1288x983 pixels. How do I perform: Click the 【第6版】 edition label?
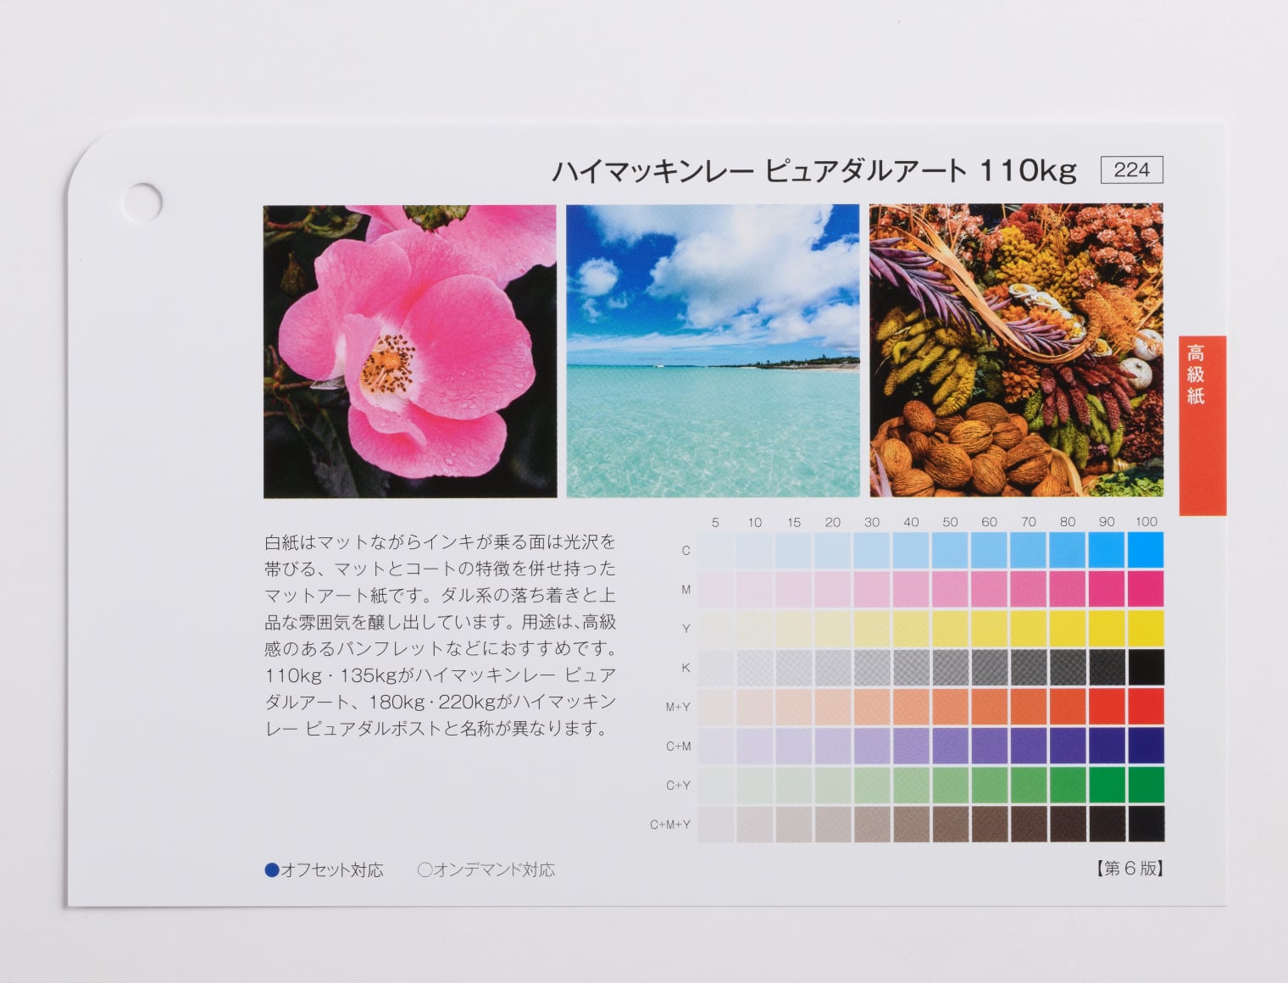1128,869
